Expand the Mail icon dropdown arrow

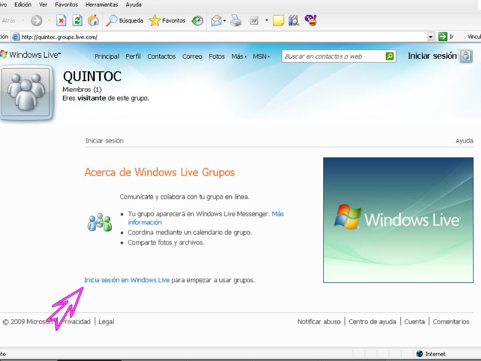[x=225, y=21]
